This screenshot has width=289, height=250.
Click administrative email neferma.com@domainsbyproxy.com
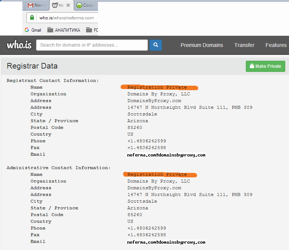[x=166, y=242]
